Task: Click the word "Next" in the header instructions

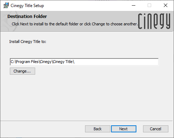Action: click(24, 24)
